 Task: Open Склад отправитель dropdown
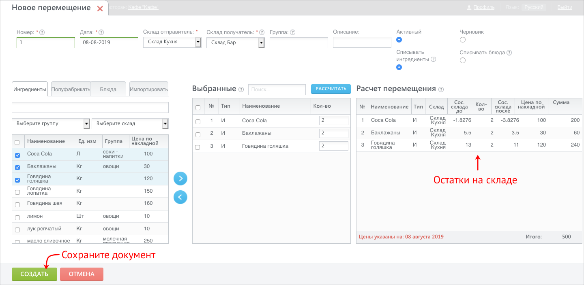(172, 42)
